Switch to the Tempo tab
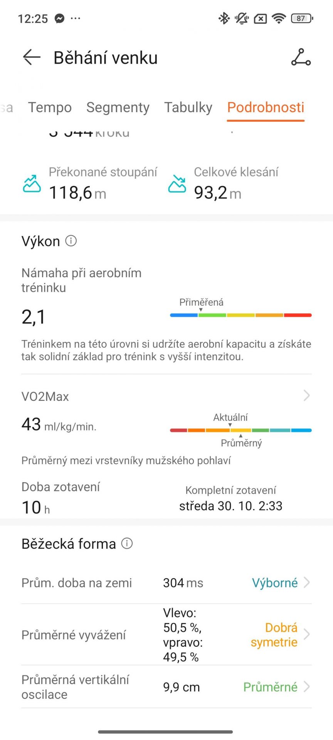This screenshot has height=740, width=333. 50,108
